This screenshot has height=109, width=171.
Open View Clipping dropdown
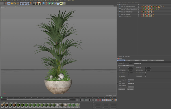131,83
